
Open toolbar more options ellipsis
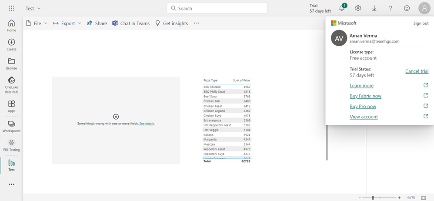(197, 23)
